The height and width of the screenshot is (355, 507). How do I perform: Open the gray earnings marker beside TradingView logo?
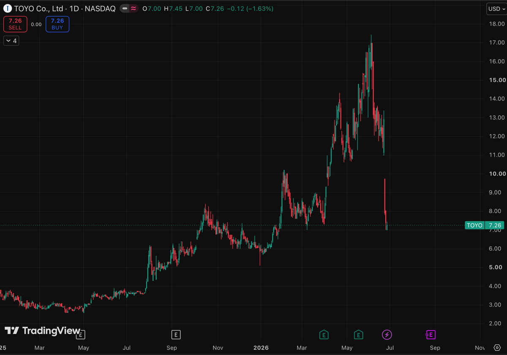coord(80,335)
